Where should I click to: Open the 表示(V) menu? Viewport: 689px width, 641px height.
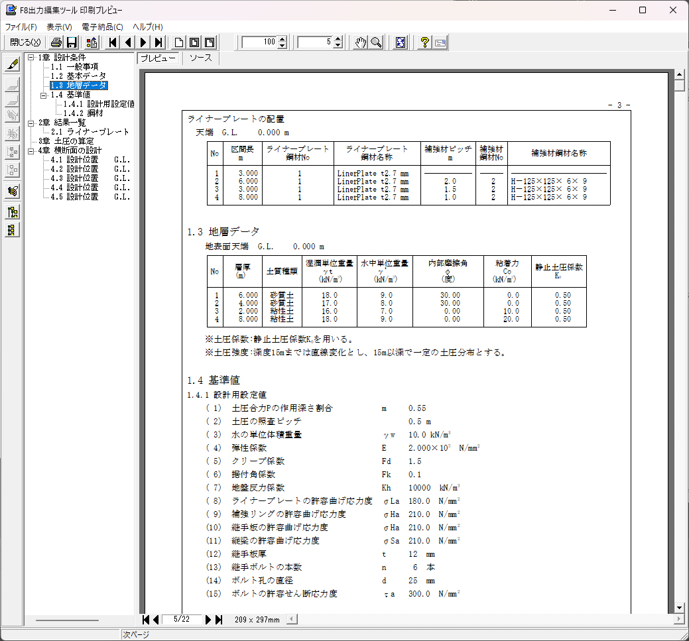click(x=59, y=27)
